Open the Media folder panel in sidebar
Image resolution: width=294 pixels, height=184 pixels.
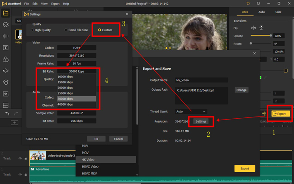tap(5, 13)
